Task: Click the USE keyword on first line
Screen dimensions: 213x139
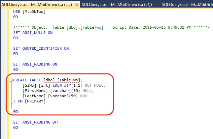Action: [17, 12]
